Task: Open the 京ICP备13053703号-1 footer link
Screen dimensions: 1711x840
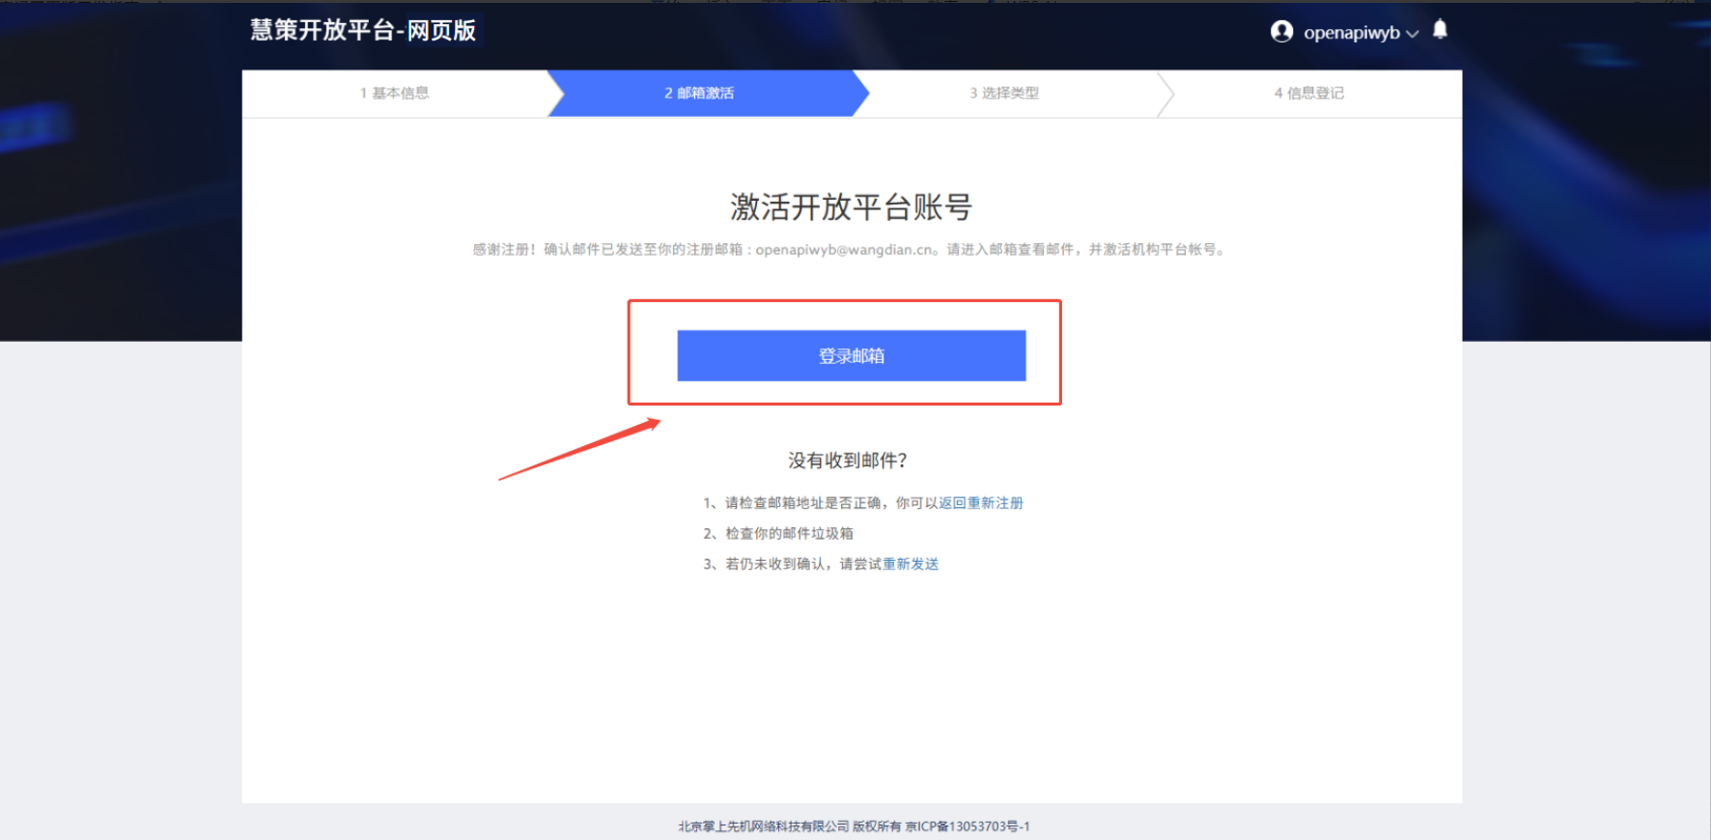Action: [968, 826]
